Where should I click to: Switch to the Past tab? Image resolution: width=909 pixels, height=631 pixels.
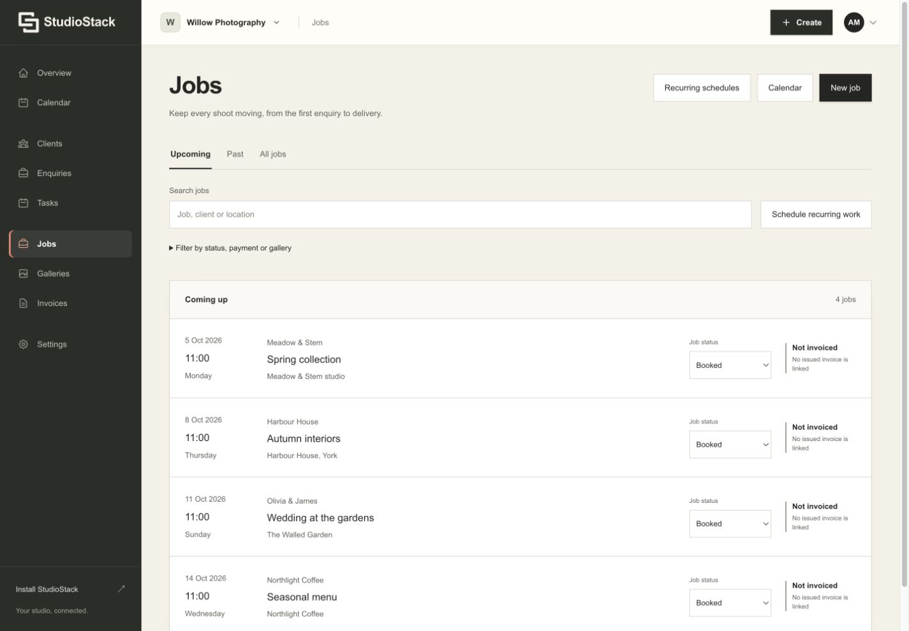pos(235,154)
